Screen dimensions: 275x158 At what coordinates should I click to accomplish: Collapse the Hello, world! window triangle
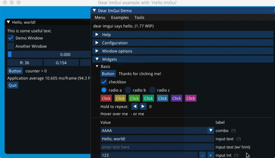point(8,22)
